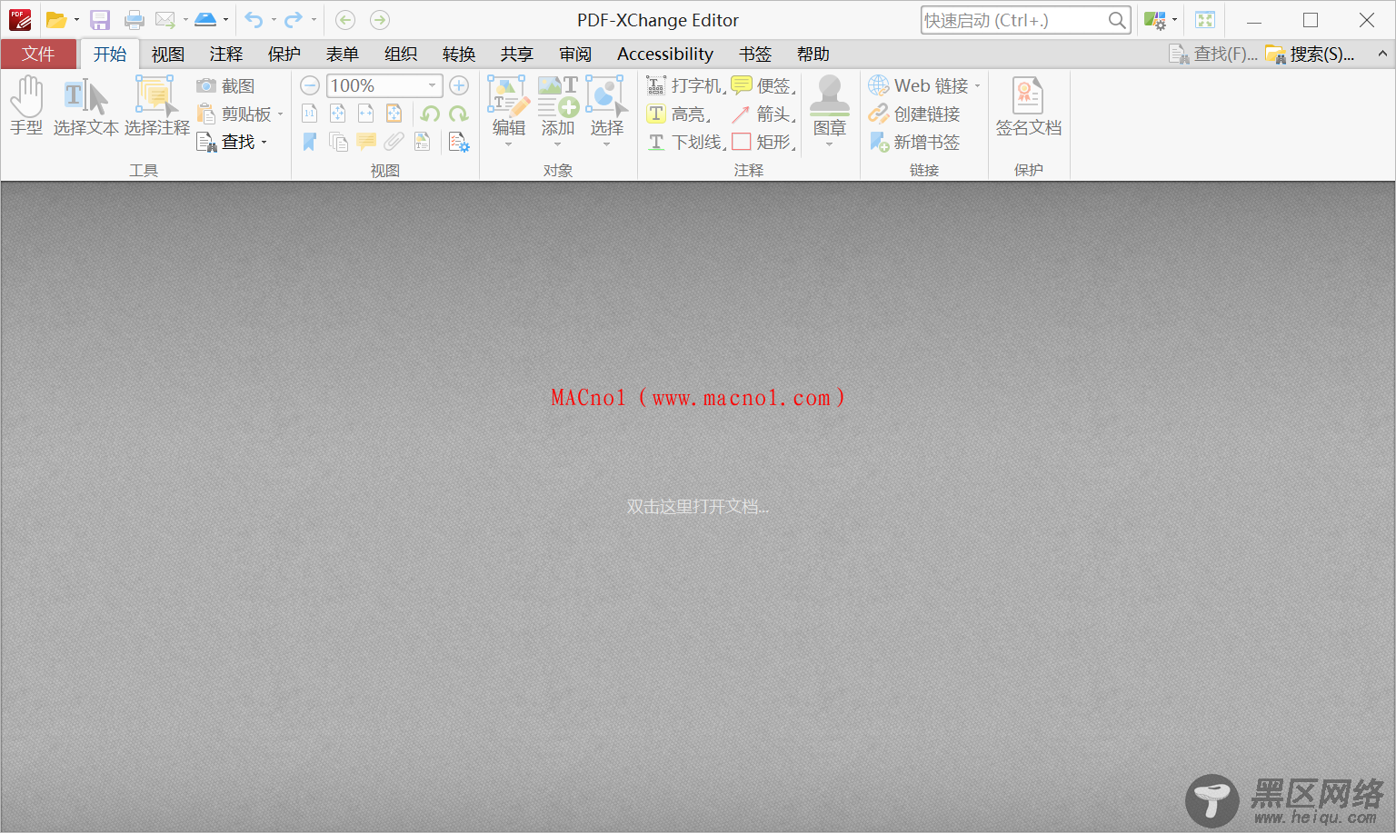The height and width of the screenshot is (833, 1396).
Task: Click the Typewriter (打字机) tool
Action: 686,85
